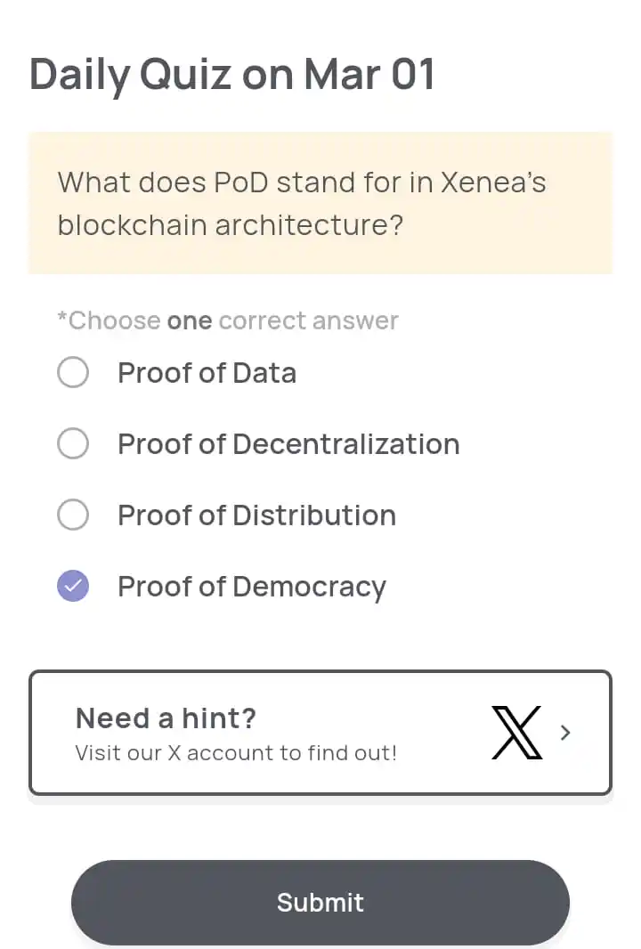Click the Daily Quiz on Mar 01 title

click(231, 75)
